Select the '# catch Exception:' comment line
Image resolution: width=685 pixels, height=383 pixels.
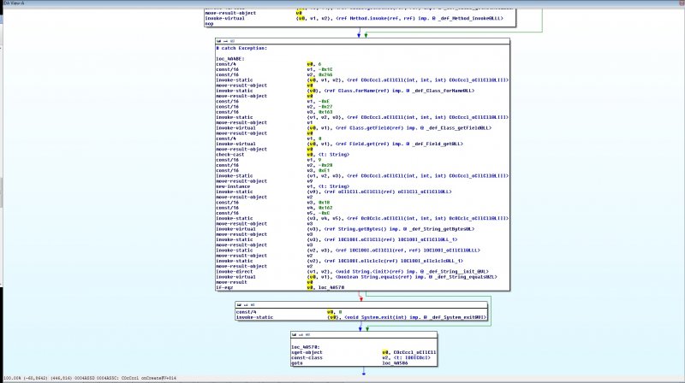point(241,48)
